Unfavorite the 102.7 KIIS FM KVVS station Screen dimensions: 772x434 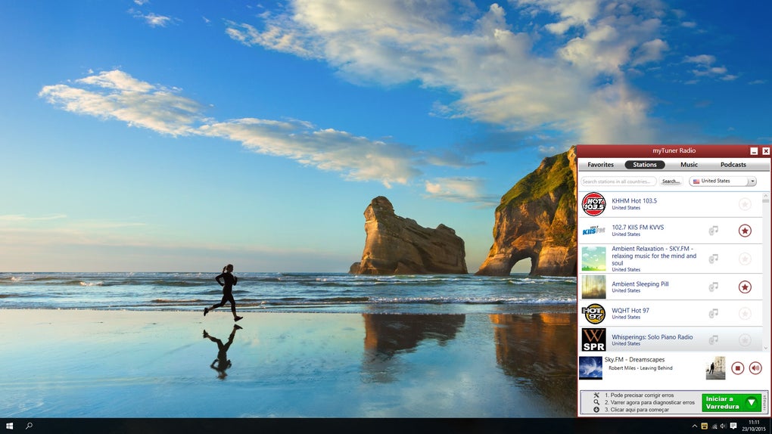click(x=745, y=231)
